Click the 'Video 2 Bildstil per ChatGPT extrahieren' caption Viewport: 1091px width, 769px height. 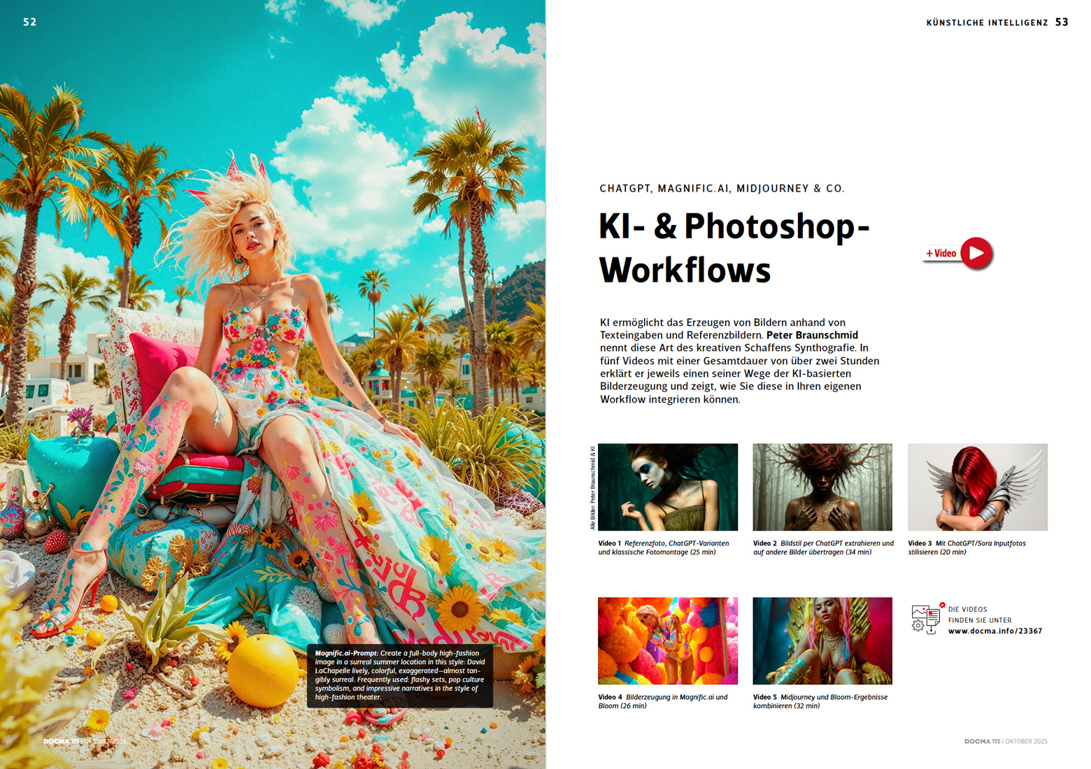tap(823, 547)
